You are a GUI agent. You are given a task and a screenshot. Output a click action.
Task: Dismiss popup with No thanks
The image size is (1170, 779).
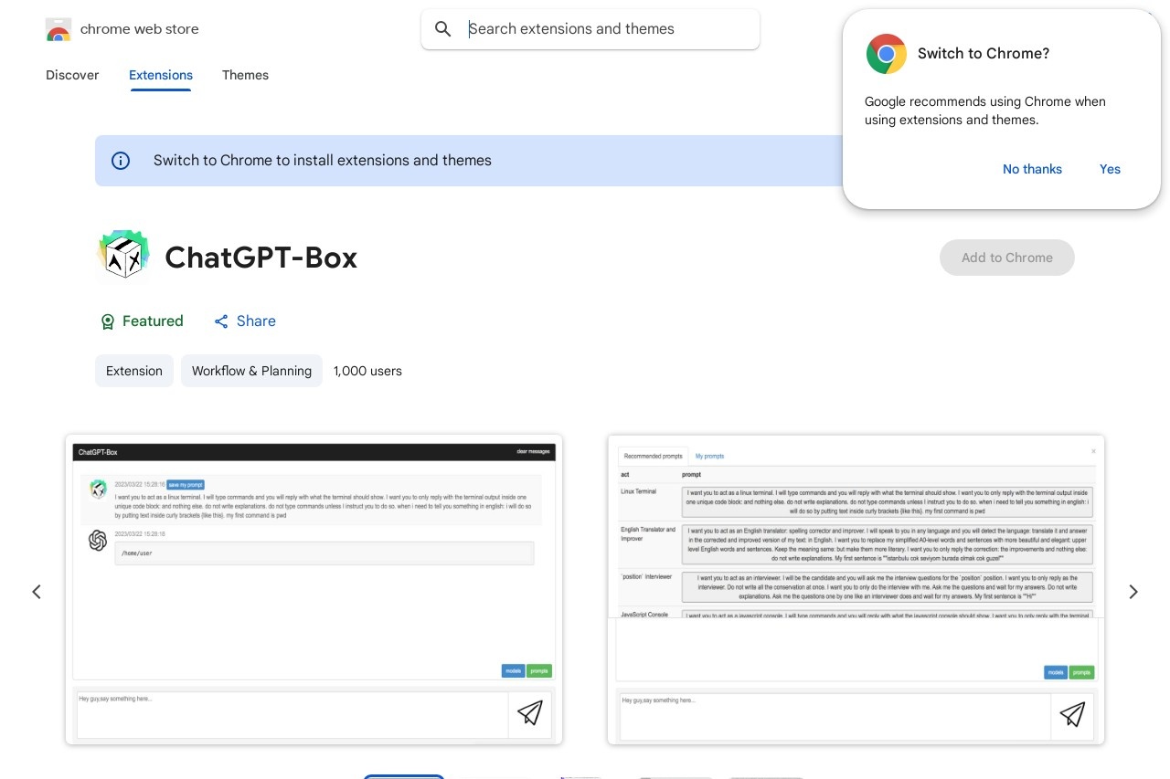(x=1032, y=169)
